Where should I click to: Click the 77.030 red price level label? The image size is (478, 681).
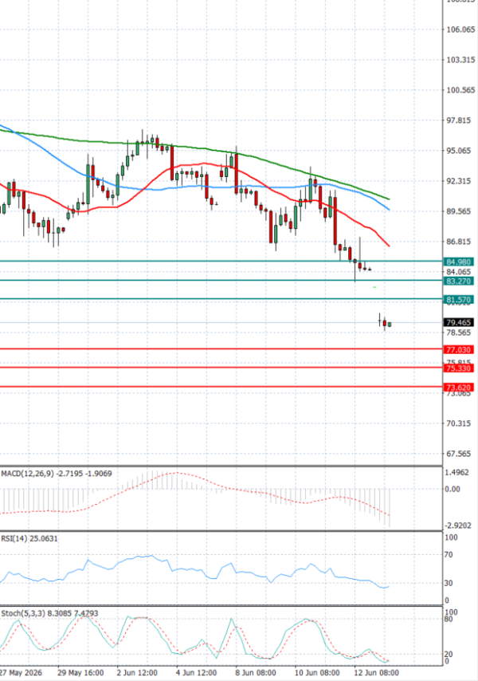[x=458, y=349]
